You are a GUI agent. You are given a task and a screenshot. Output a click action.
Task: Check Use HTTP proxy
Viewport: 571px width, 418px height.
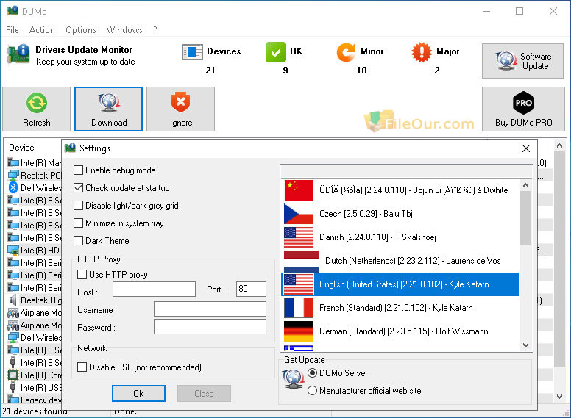(82, 275)
